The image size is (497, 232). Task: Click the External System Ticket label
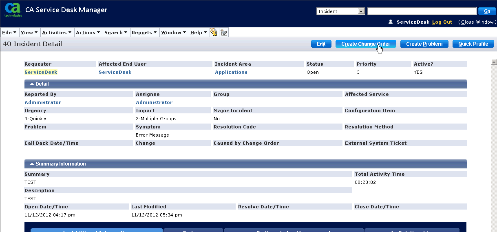coord(376,143)
